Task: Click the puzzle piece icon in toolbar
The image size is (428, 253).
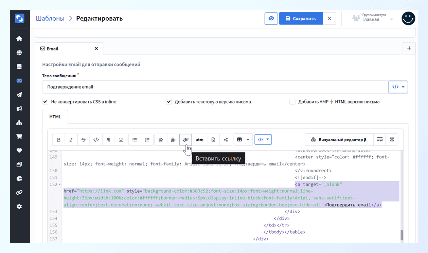Action: click(173, 140)
